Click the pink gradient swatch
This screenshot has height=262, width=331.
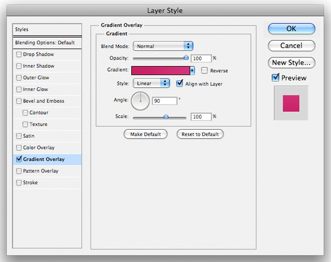point(161,71)
